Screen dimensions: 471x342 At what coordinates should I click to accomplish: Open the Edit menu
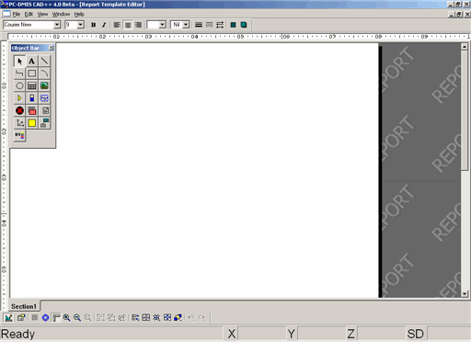point(29,14)
